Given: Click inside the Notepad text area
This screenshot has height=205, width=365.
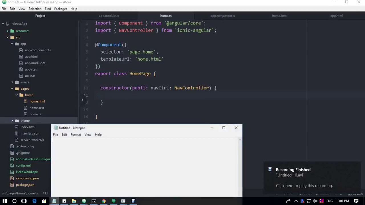Looking at the screenshot, I should pyautogui.click(x=145, y=167).
